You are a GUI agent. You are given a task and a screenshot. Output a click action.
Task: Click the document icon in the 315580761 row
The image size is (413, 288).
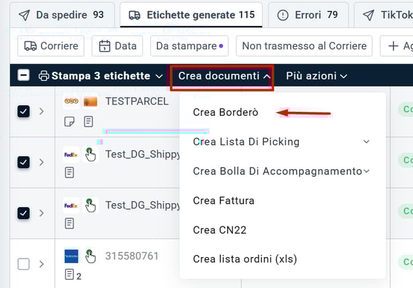click(69, 275)
